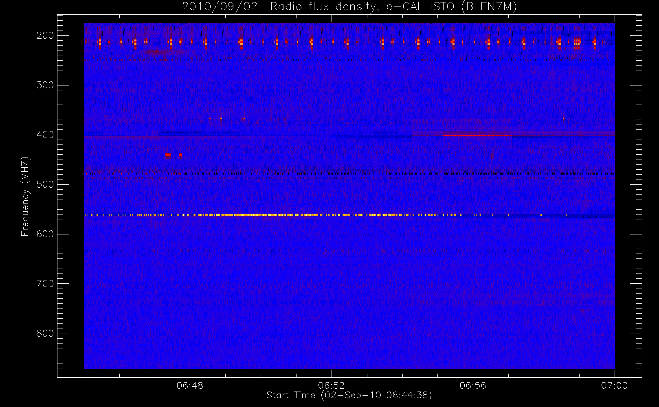The height and width of the screenshot is (407, 659).
Task: Click the 'Start Time (02-Sep-10 06:44:38)' axis label
Action: [349, 395]
